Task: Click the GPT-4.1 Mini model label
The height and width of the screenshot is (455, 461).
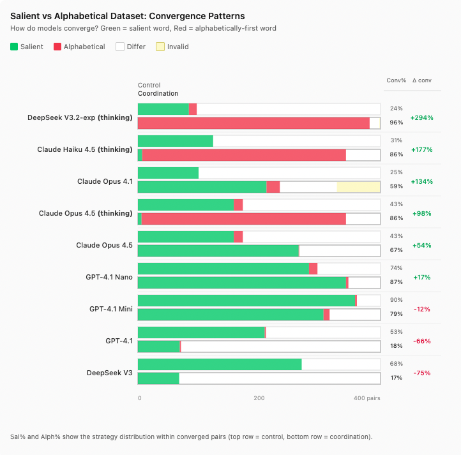Action: [111, 309]
